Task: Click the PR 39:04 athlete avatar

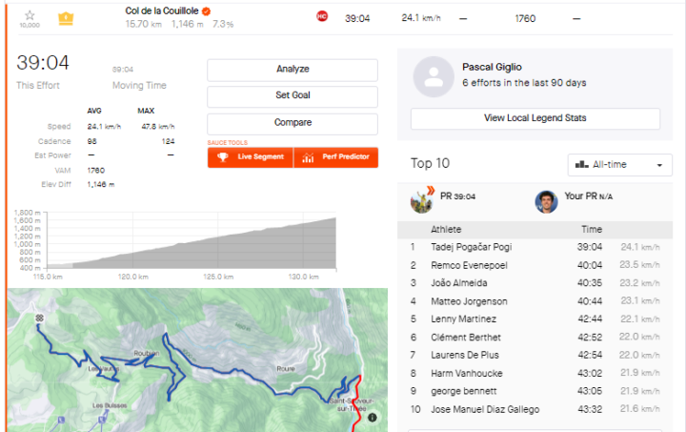Action: click(x=421, y=200)
